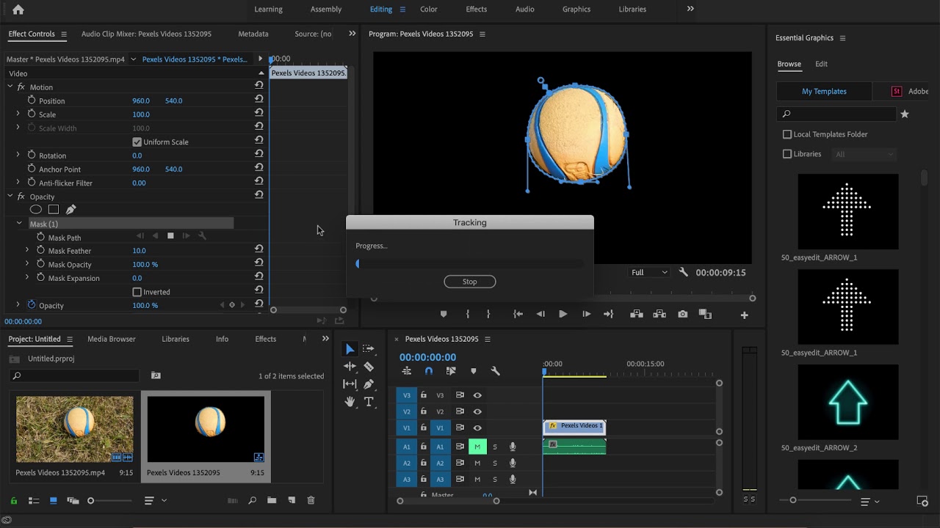940x528 pixels.
Task: Open Timeline Display Settings wrench
Action: pos(495,371)
